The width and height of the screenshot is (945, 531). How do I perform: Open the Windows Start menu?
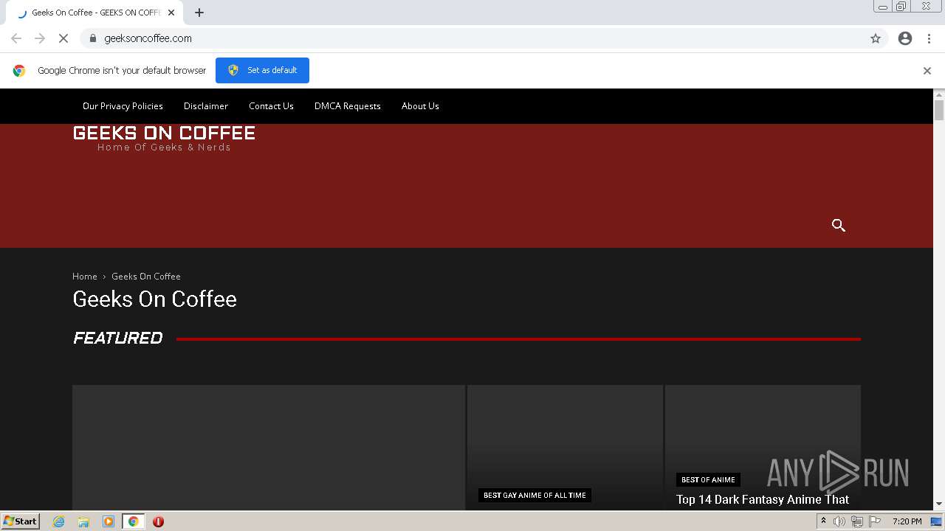[21, 521]
